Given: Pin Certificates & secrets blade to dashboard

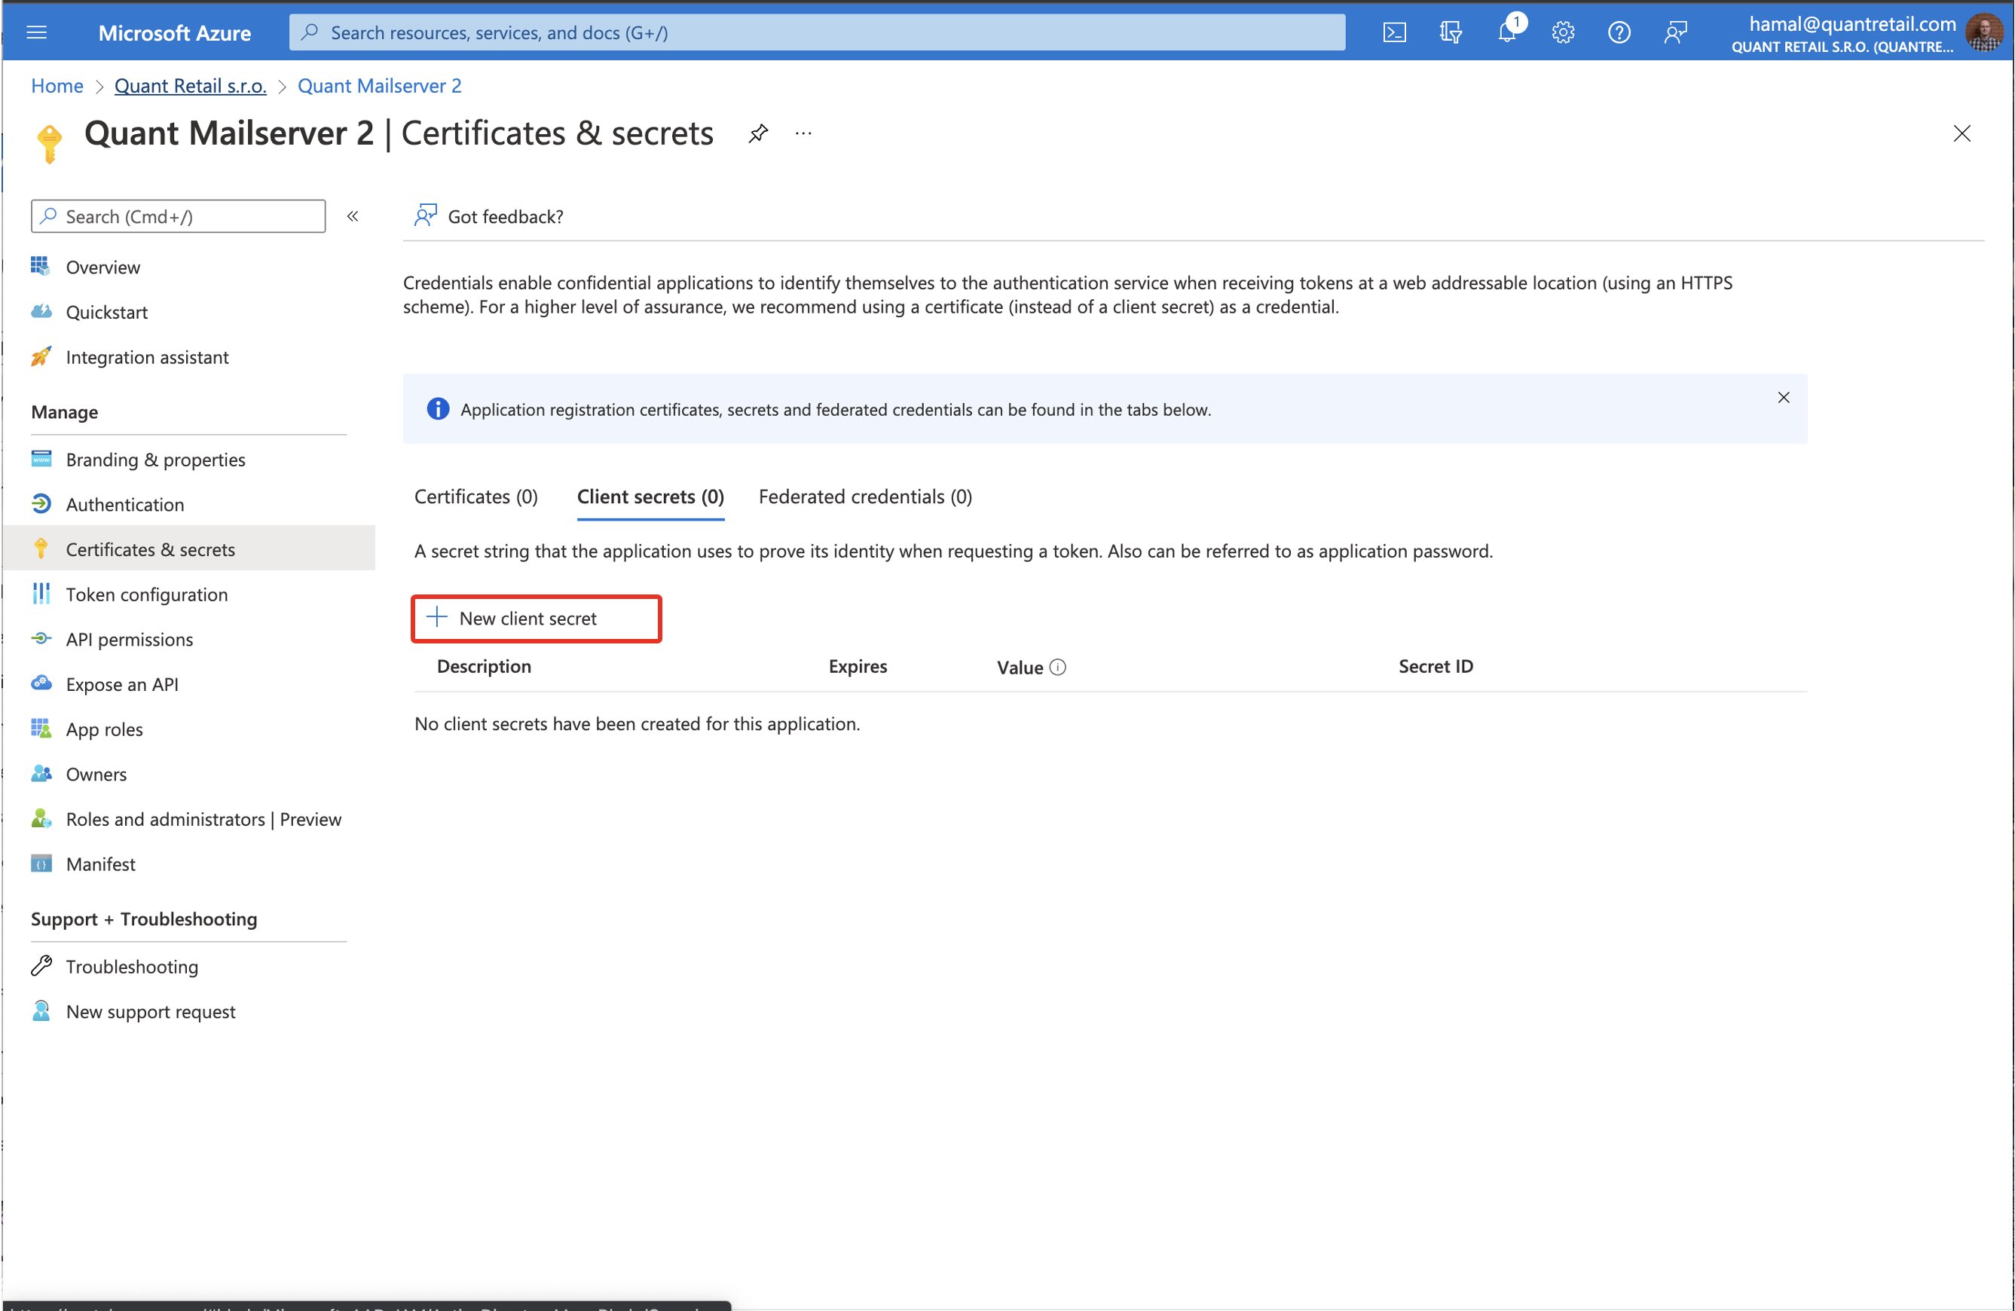Looking at the screenshot, I should pos(758,133).
